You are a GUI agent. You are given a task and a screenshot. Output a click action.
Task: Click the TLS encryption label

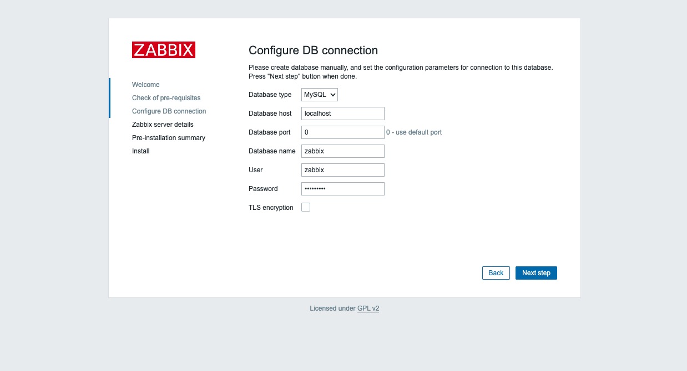tap(271, 208)
